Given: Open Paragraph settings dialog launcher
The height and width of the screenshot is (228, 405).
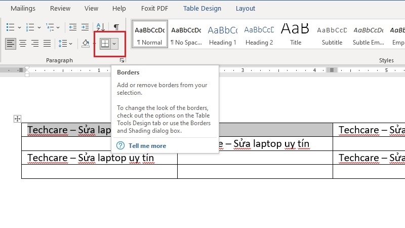Looking at the screenshot, I should (122, 60).
